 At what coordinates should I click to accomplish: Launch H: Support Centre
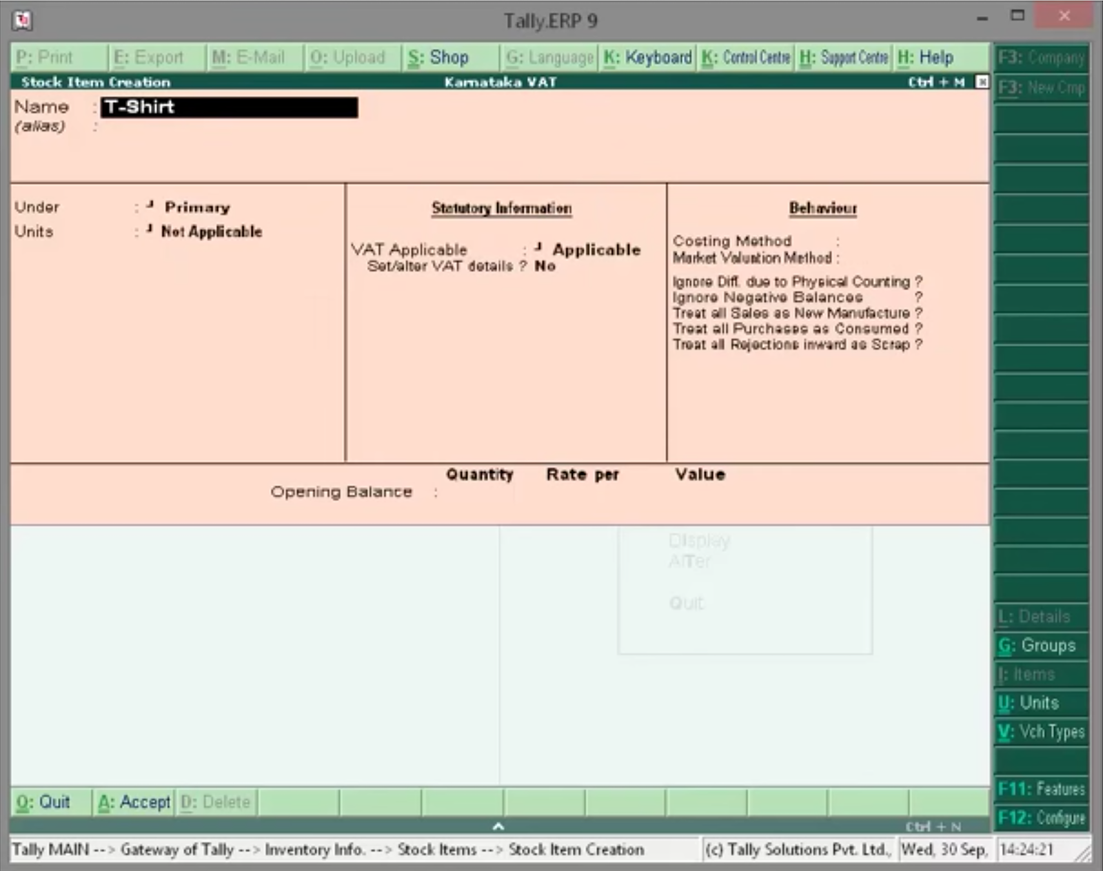(x=844, y=57)
